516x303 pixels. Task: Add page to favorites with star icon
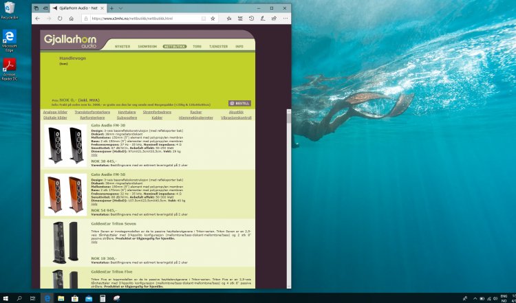coord(213,19)
